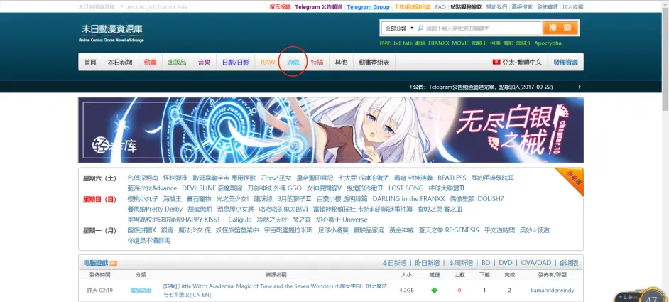
Task: Click the orange RSS icon beside 電腦遊戲
Action: coord(113,263)
